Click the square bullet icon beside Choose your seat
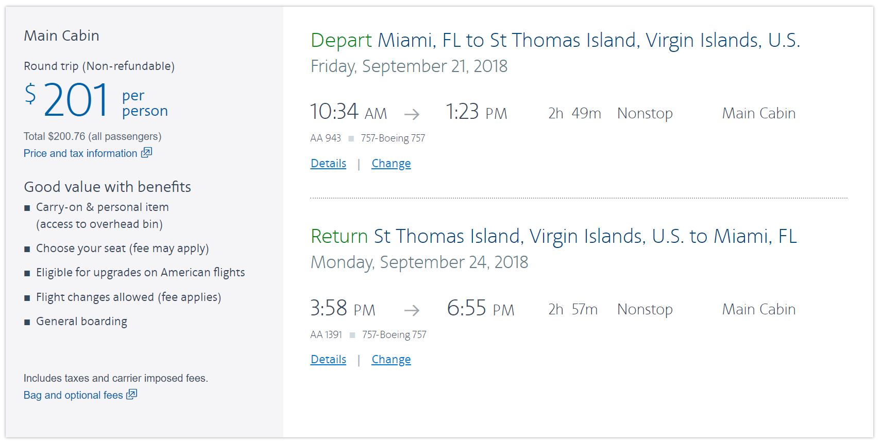The height and width of the screenshot is (444, 882). point(27,250)
